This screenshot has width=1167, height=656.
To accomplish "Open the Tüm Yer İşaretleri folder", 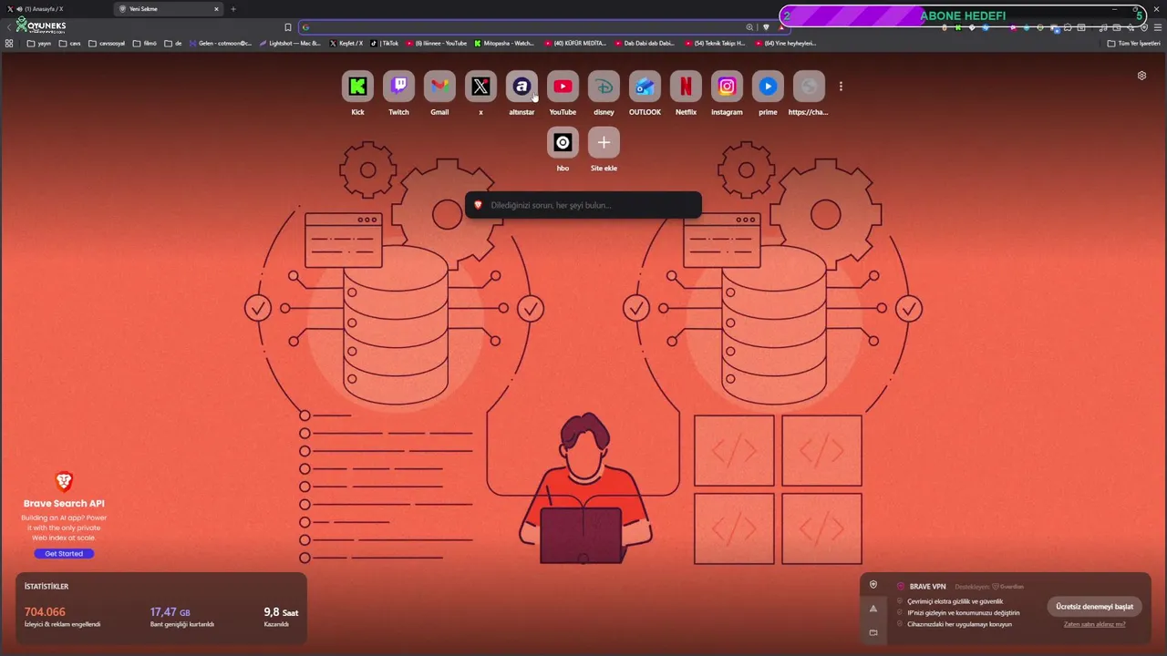I will tap(1133, 43).
